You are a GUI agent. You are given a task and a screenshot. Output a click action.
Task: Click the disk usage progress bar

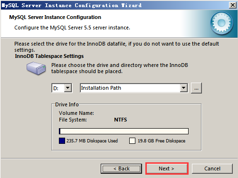coord(124,131)
